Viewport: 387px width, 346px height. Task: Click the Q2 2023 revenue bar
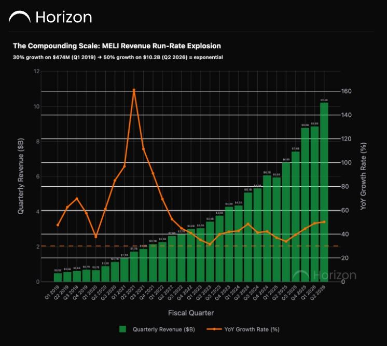(x=210, y=252)
